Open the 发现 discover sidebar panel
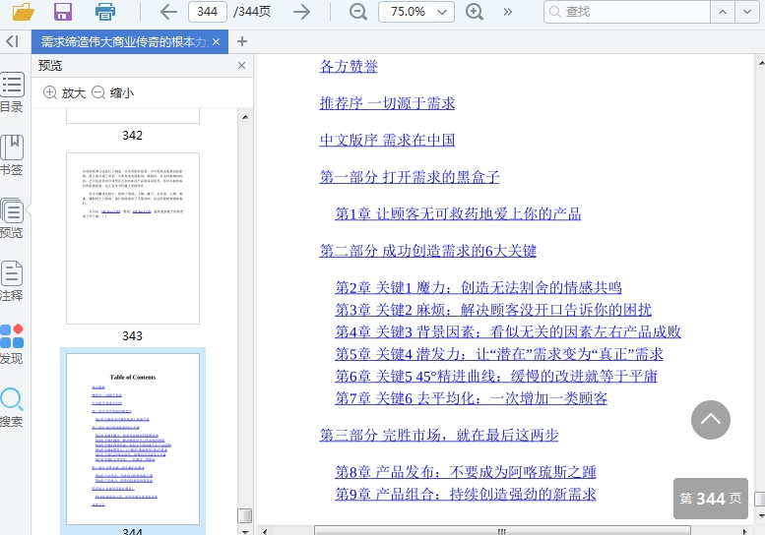 click(11, 344)
